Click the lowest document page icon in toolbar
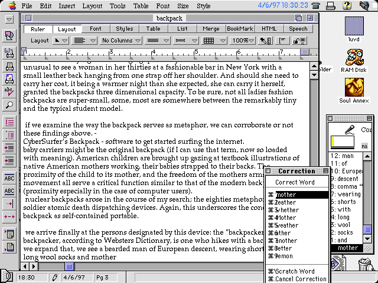Viewport: 378px width, 283px height. 9,247
